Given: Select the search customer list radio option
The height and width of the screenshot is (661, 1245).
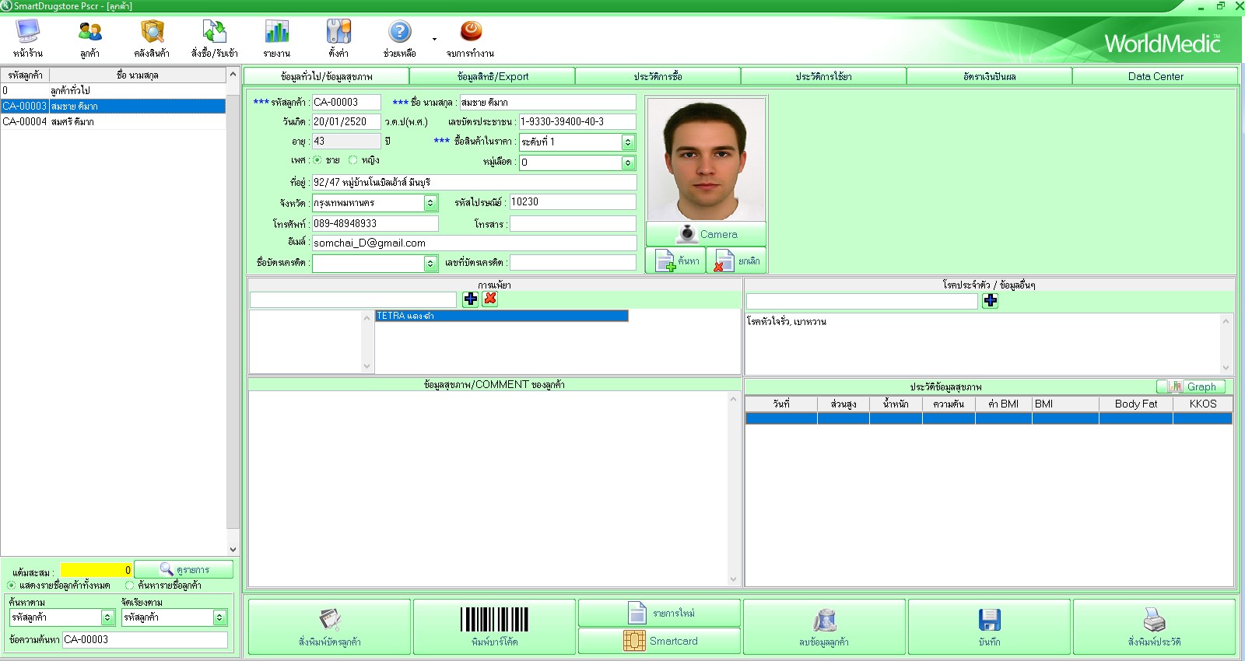Looking at the screenshot, I should pyautogui.click(x=130, y=586).
